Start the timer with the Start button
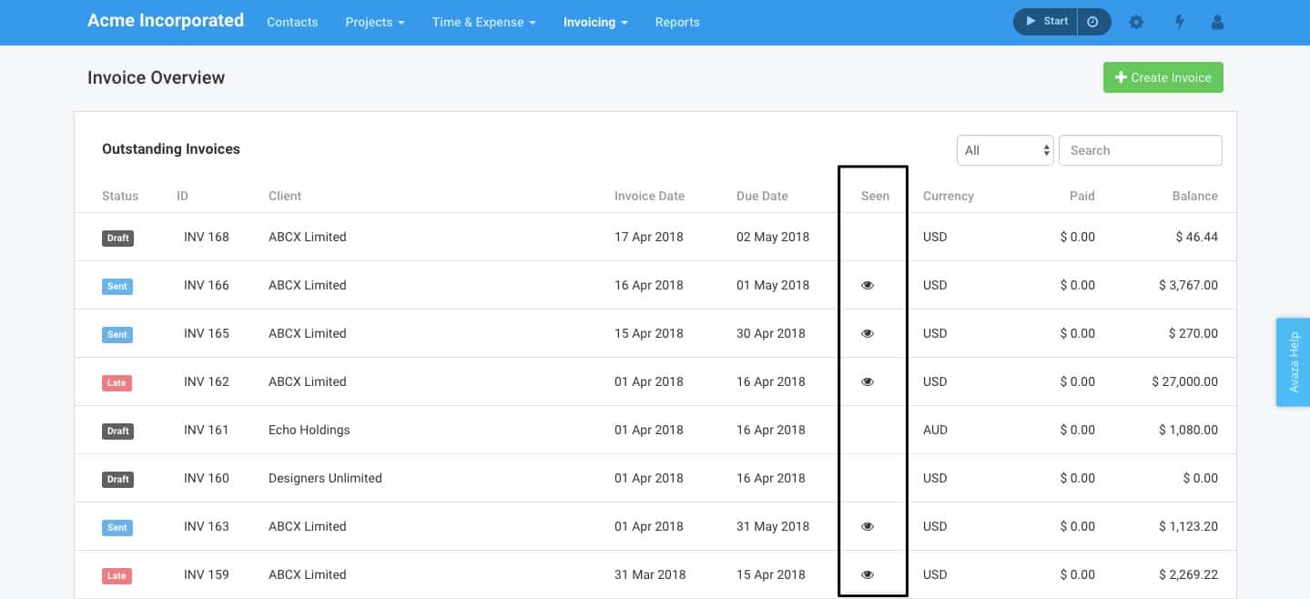 tap(1046, 22)
